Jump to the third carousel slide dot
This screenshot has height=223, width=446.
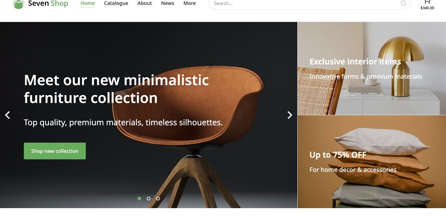[x=158, y=199]
